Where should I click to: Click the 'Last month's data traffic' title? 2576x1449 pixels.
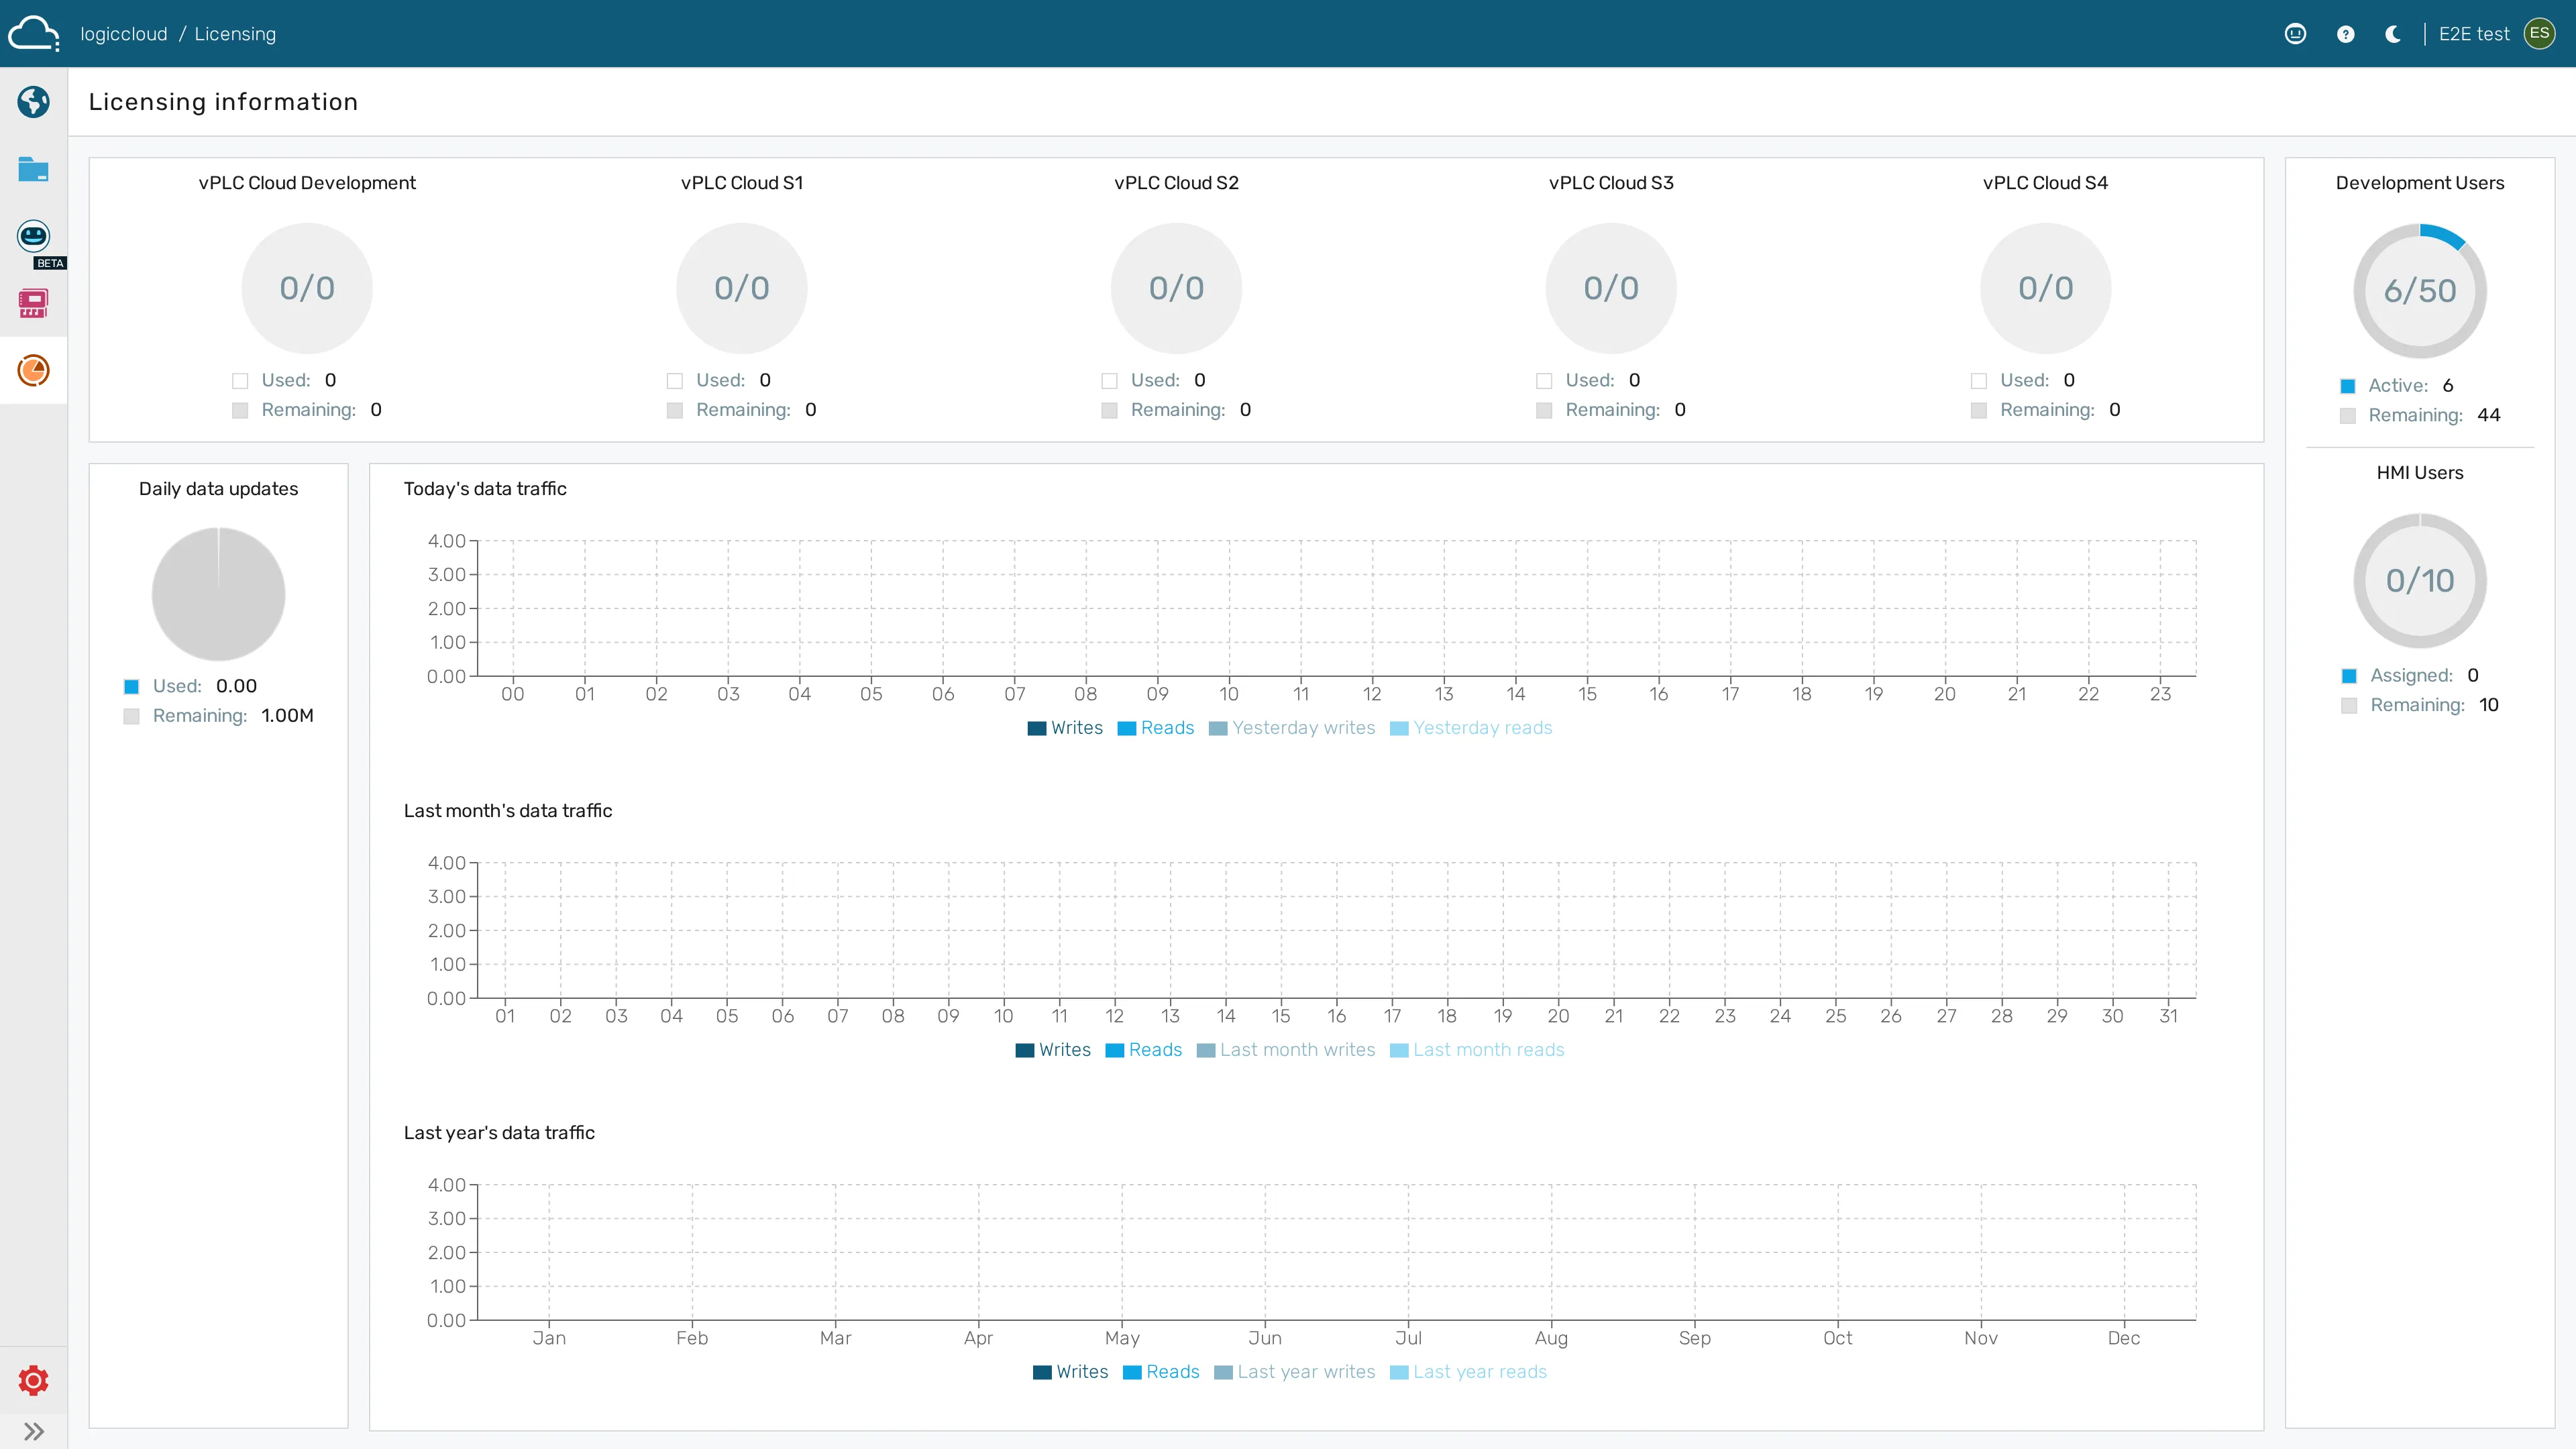pyautogui.click(x=508, y=810)
